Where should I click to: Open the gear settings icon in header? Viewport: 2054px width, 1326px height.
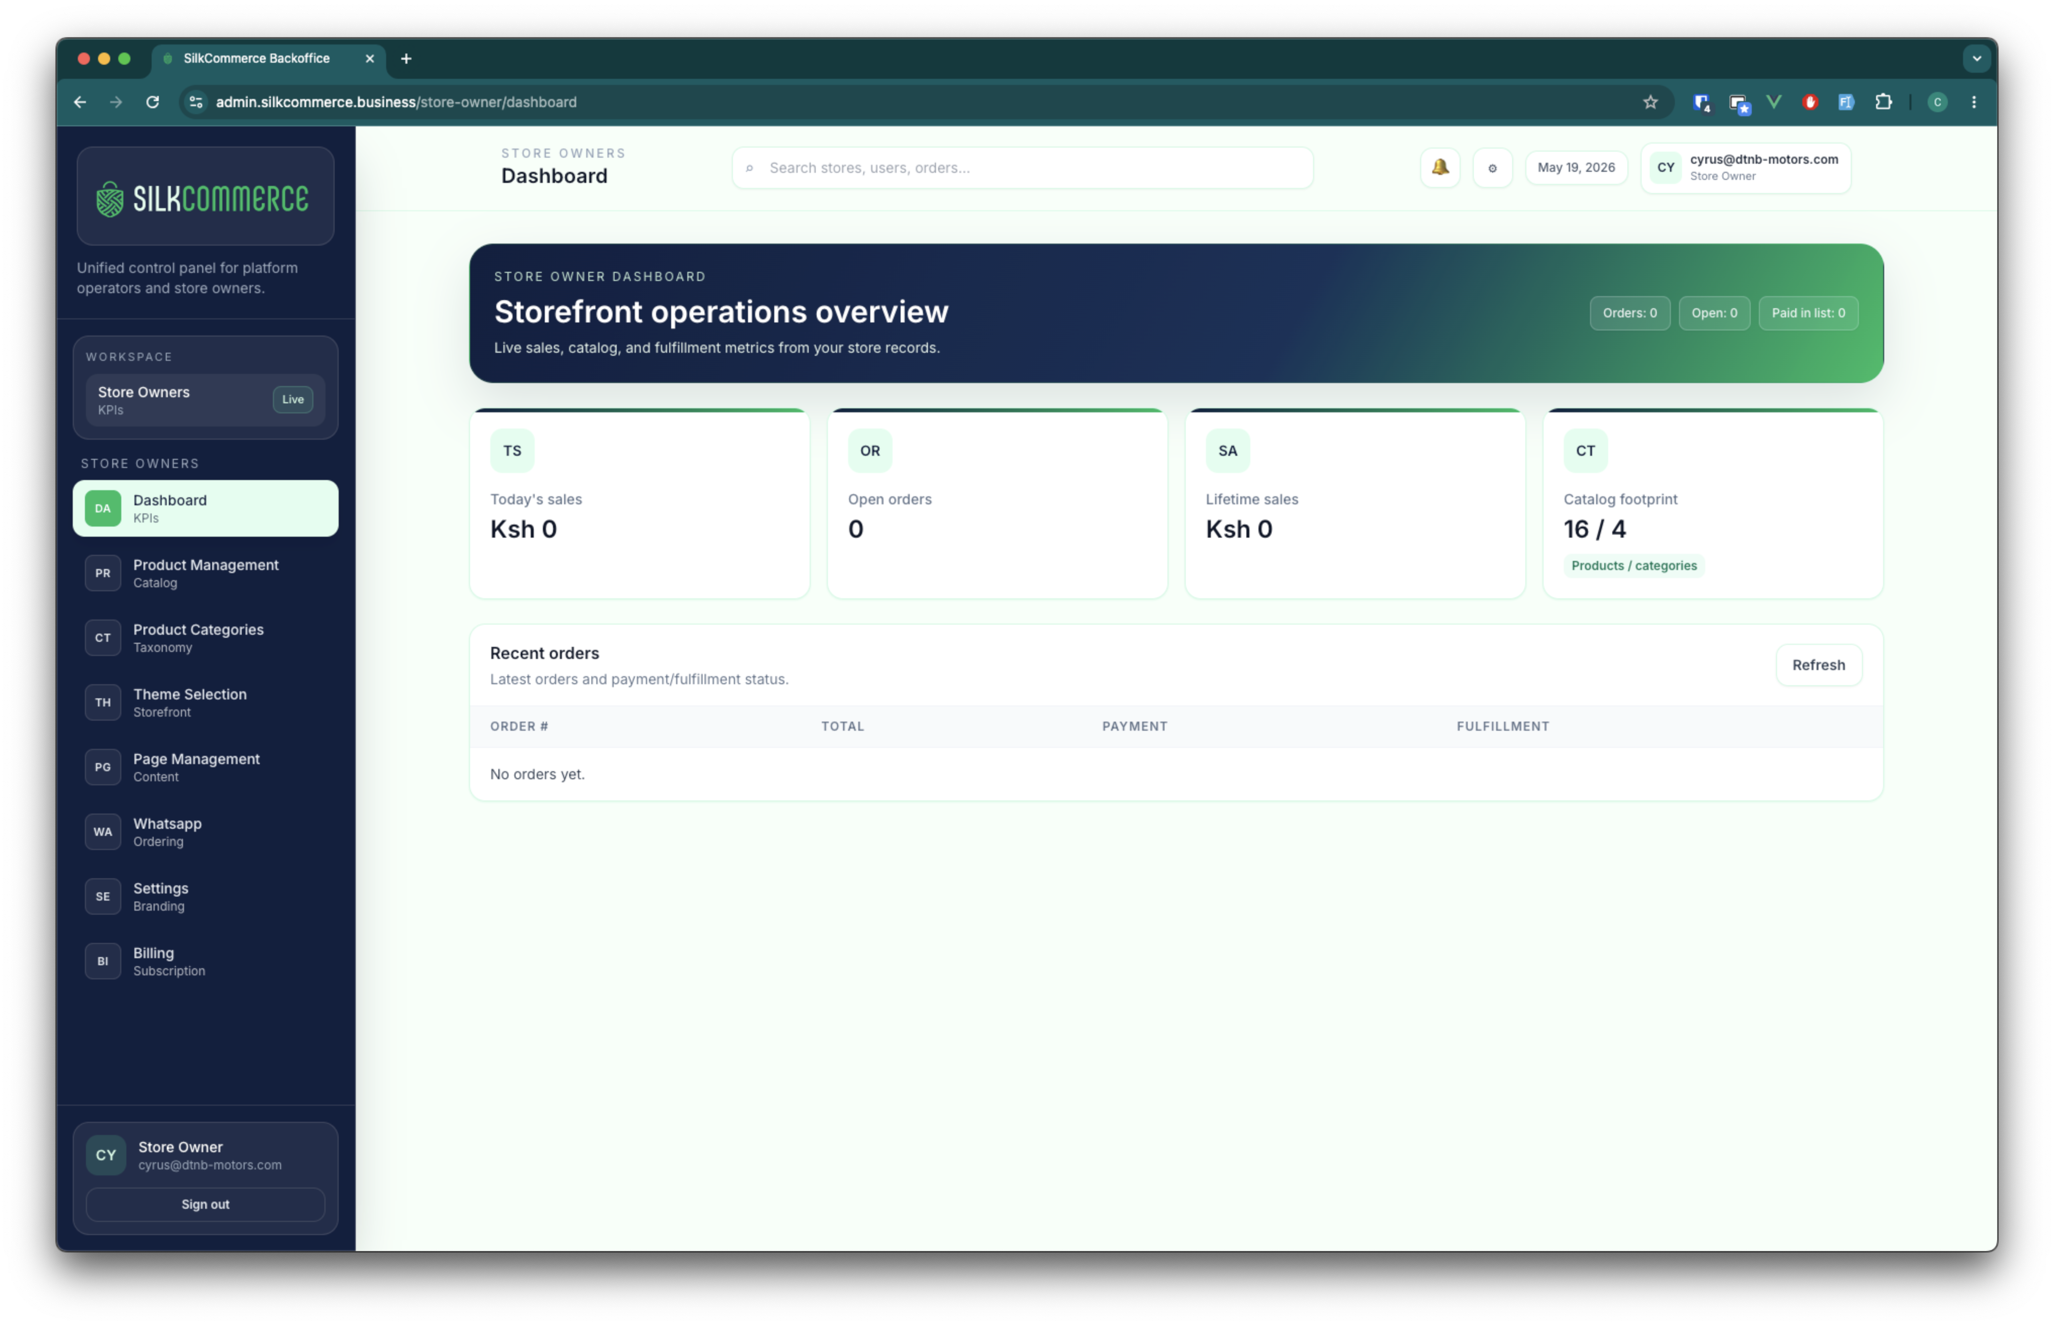point(1491,167)
